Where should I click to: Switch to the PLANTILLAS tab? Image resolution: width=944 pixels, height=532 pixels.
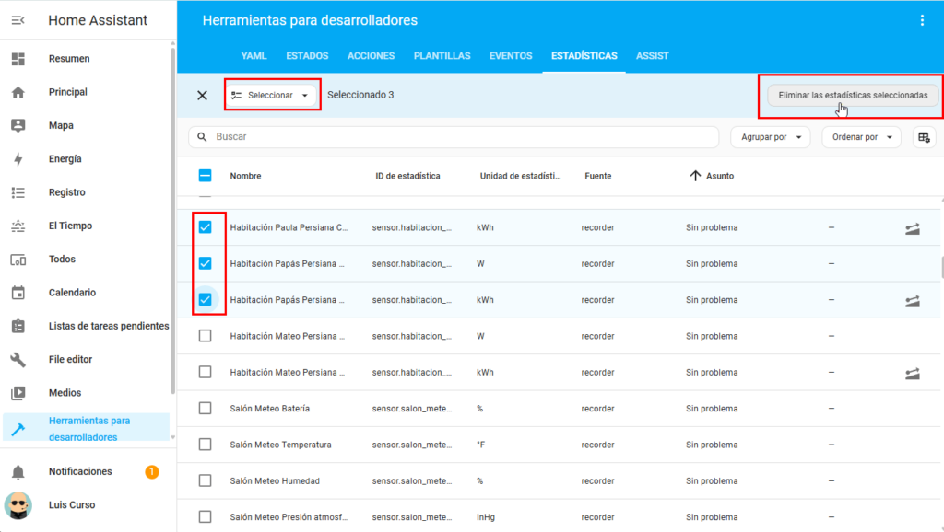point(442,56)
